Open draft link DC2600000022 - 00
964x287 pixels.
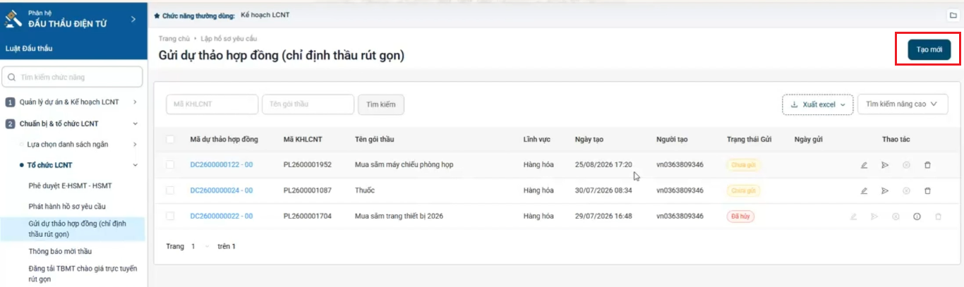[x=222, y=216]
